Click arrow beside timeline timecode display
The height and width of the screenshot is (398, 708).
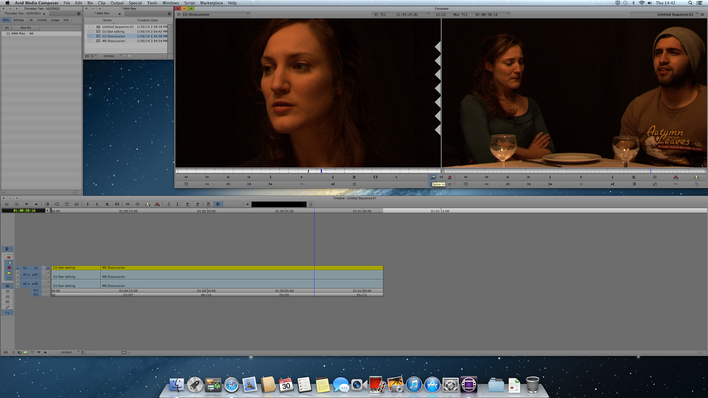(47, 210)
